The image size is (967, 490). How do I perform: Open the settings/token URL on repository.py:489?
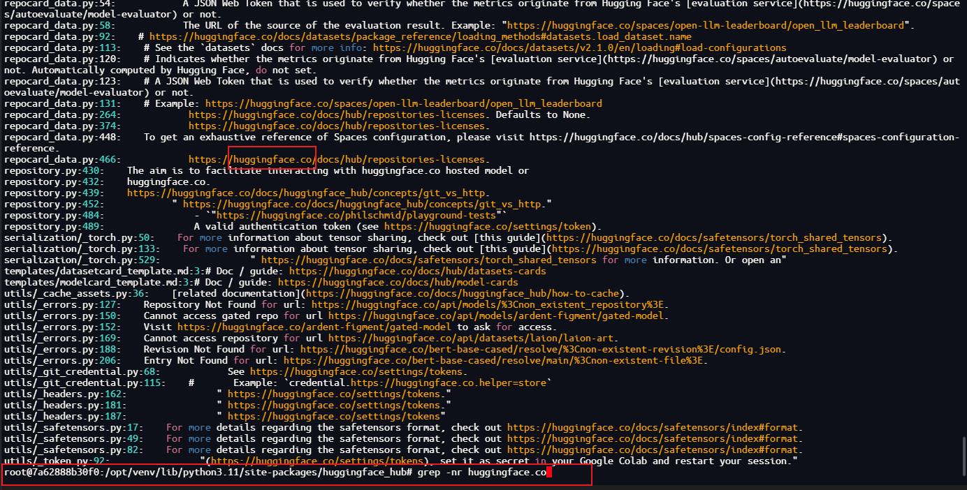point(488,226)
